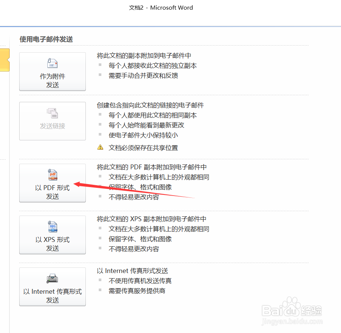Click the 以 XPS 形式发送 button label

(x=53, y=244)
